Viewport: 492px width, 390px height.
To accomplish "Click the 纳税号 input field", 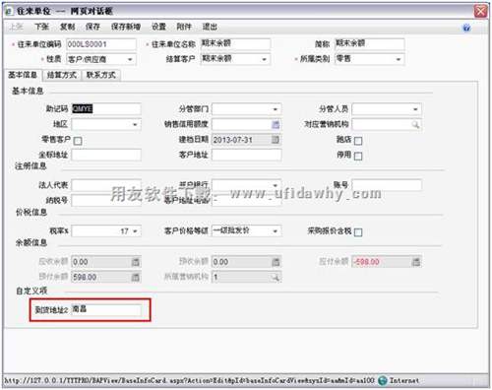I will pos(106,200).
